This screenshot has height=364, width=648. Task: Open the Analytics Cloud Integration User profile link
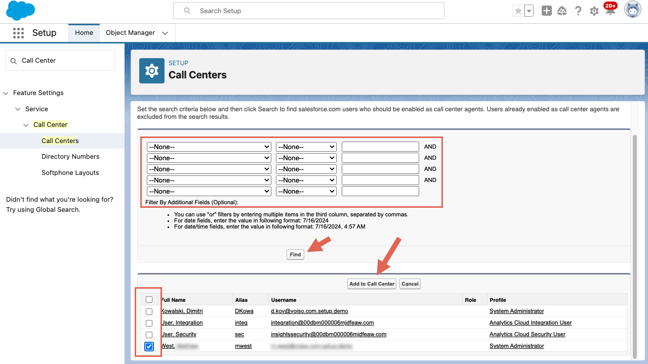click(x=531, y=323)
